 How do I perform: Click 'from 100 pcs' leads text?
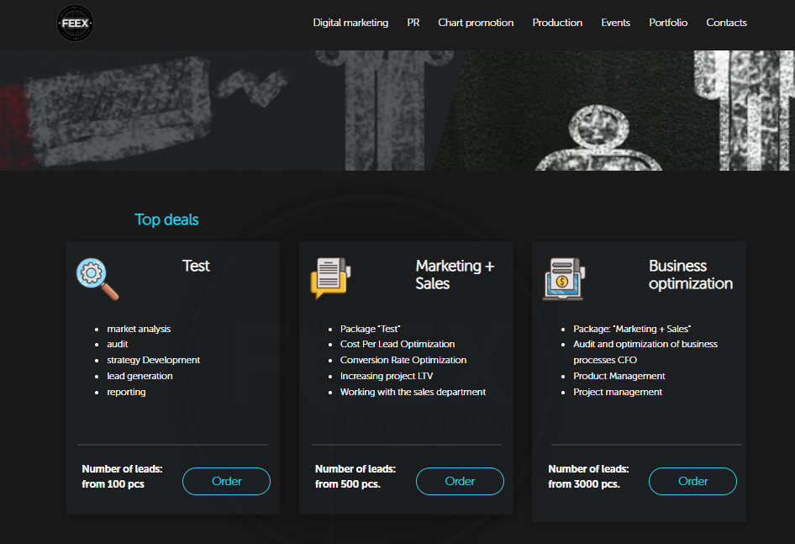(113, 484)
